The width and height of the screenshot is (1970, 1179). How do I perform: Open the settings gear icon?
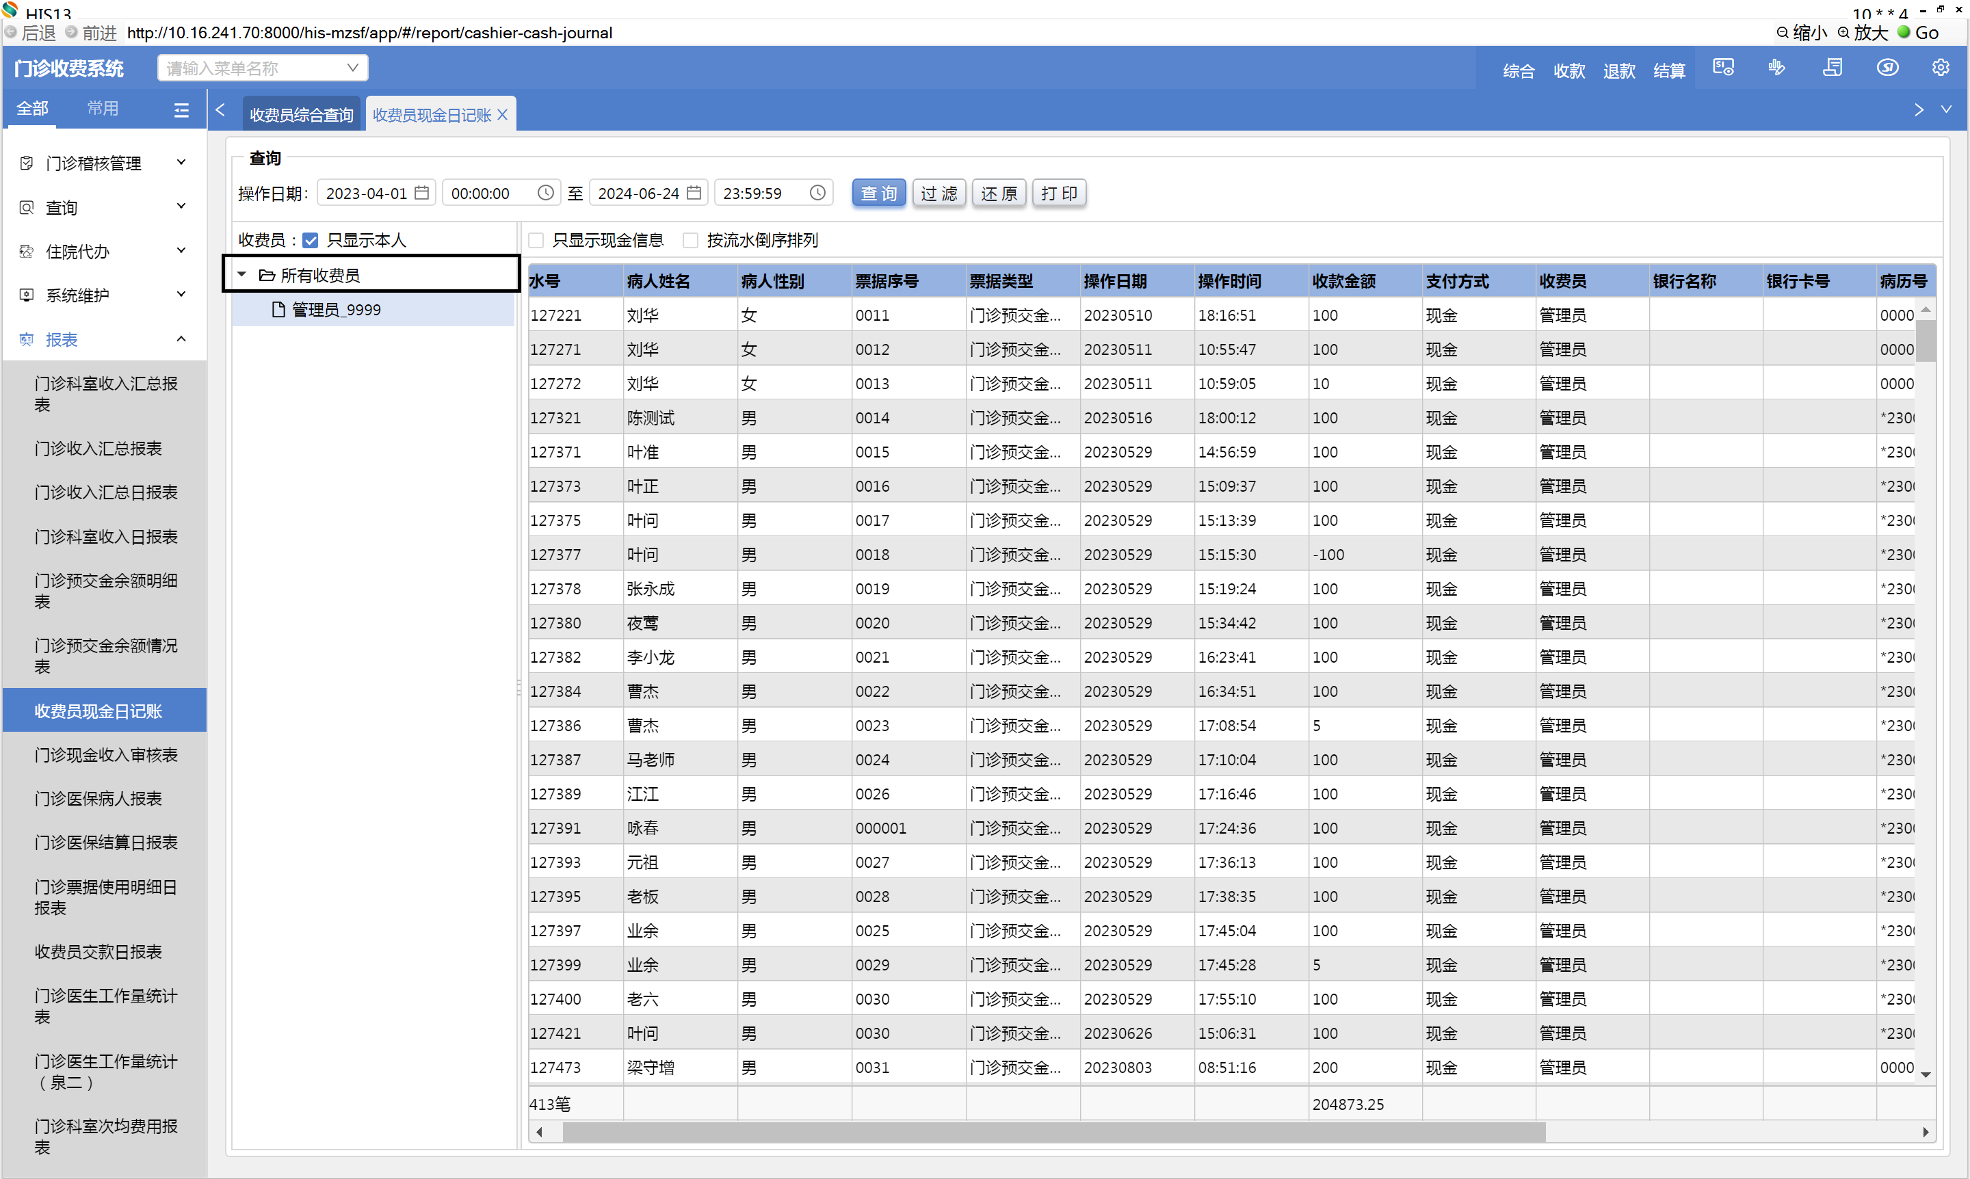pyautogui.click(x=1940, y=68)
